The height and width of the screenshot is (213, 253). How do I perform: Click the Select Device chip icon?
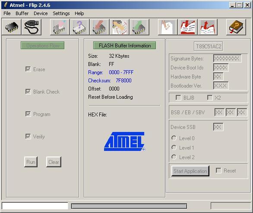pyautogui.click(x=12, y=27)
